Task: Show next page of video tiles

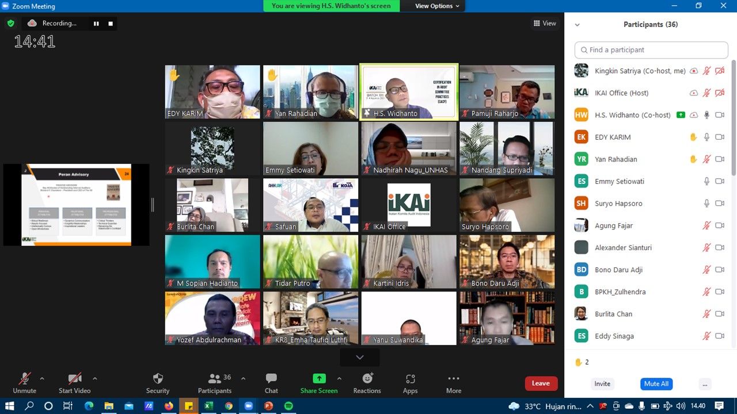Action: click(x=360, y=357)
